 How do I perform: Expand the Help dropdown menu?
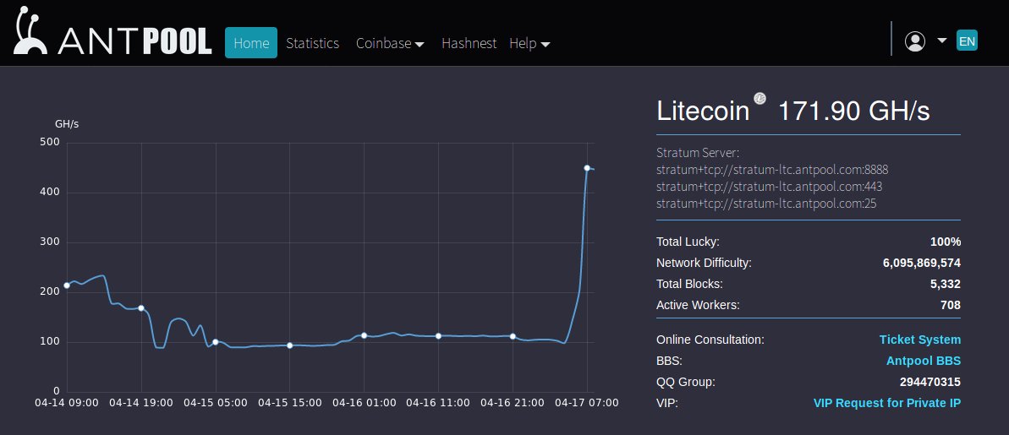tap(529, 43)
